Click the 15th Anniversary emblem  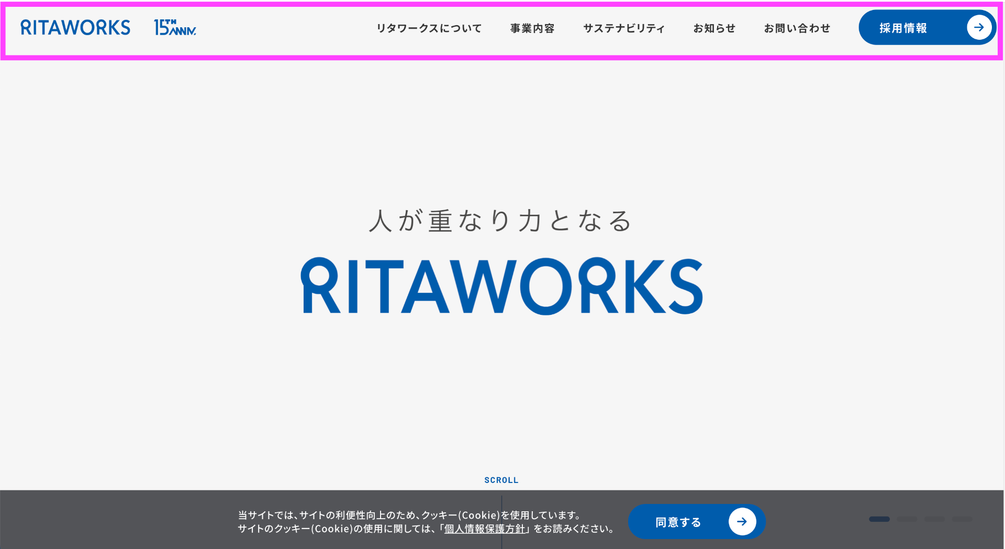pyautogui.click(x=175, y=27)
